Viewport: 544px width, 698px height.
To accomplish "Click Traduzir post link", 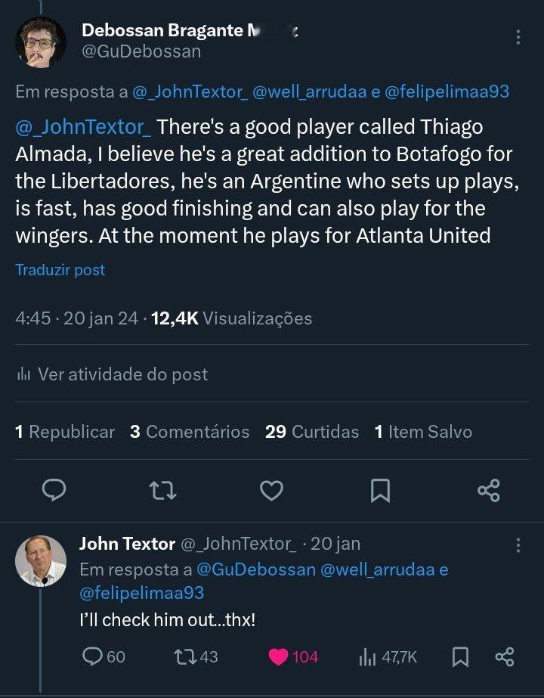I will pos(60,270).
